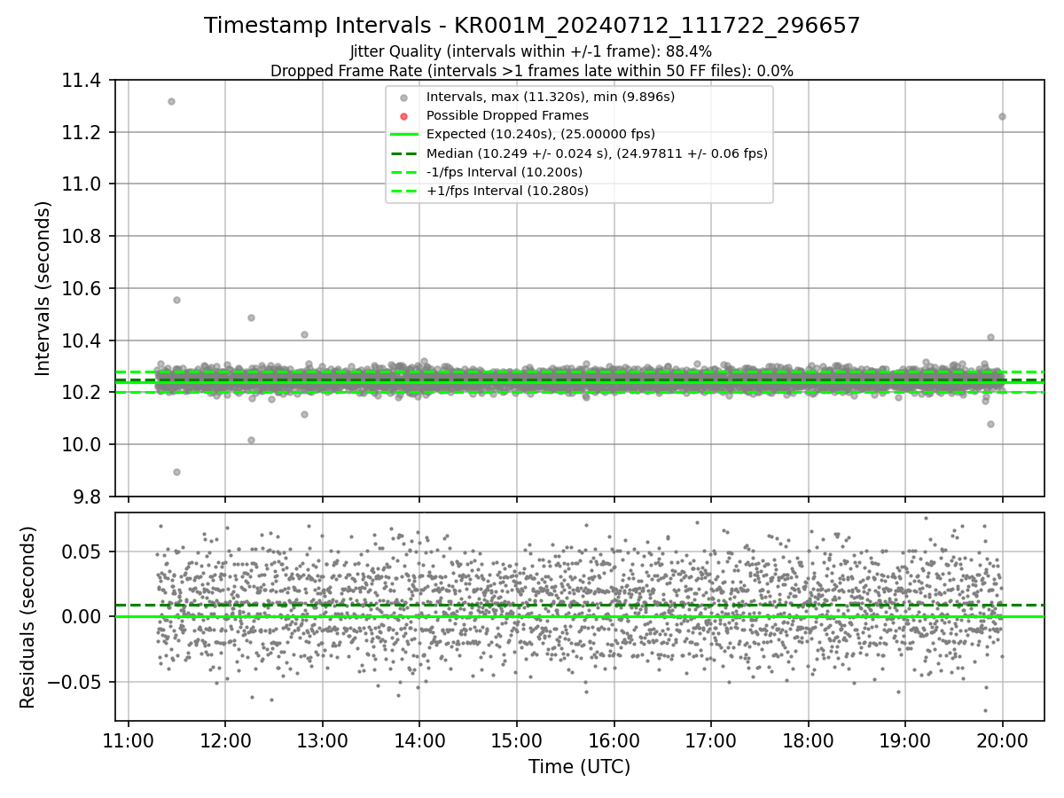
Task: Click the outlier point near 10.55 seconds
Action: [176, 300]
